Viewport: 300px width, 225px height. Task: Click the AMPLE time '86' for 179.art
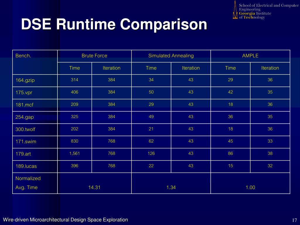pyautogui.click(x=230, y=154)
